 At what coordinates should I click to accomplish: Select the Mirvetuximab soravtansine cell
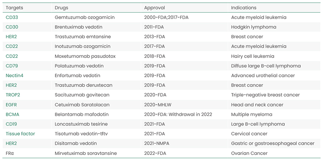click(86, 153)
